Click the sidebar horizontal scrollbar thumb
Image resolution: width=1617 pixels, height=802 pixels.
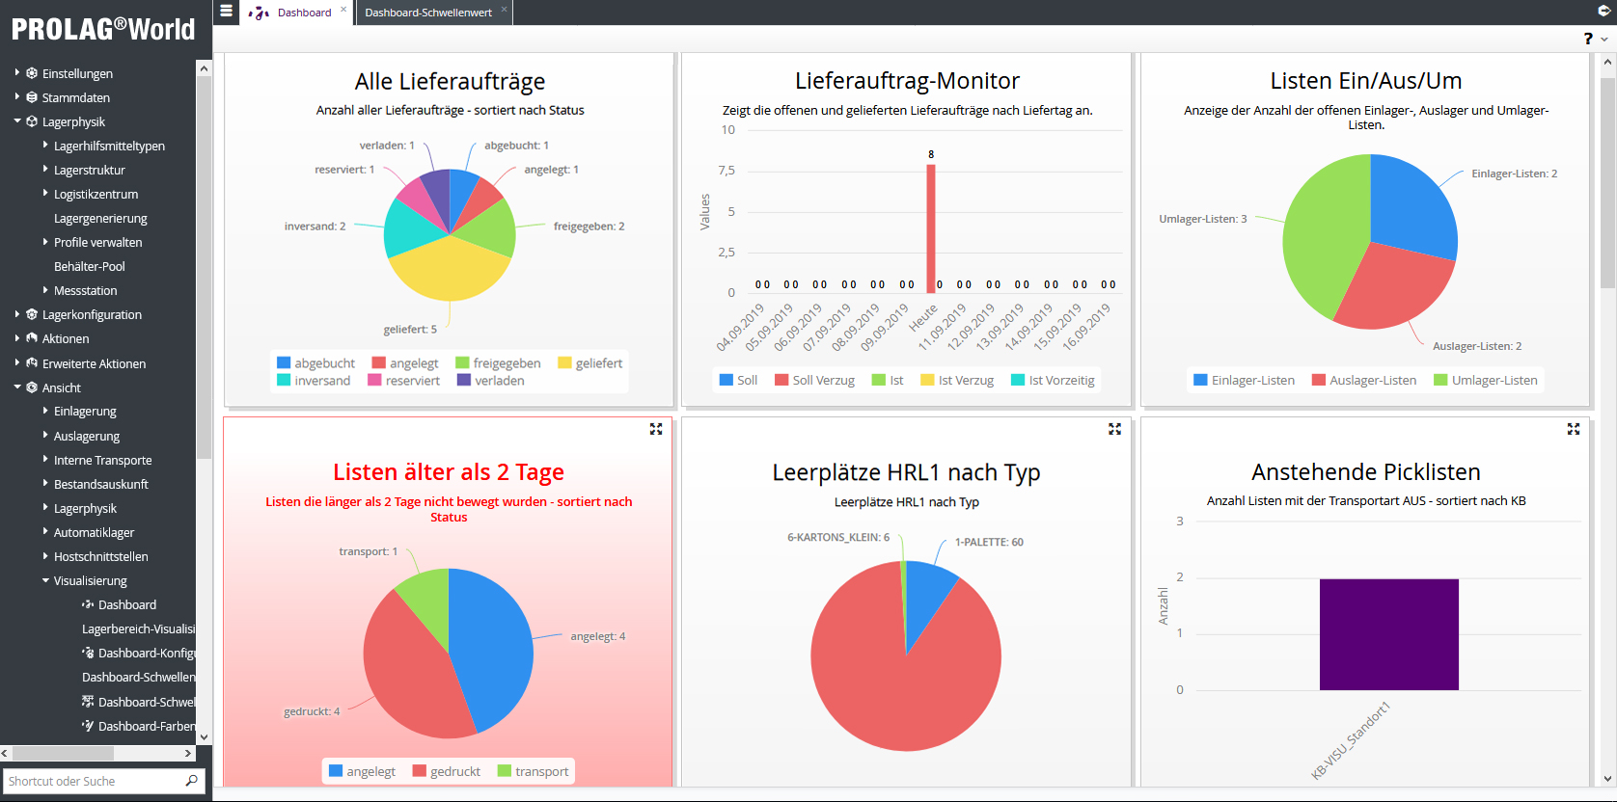pyautogui.click(x=63, y=753)
